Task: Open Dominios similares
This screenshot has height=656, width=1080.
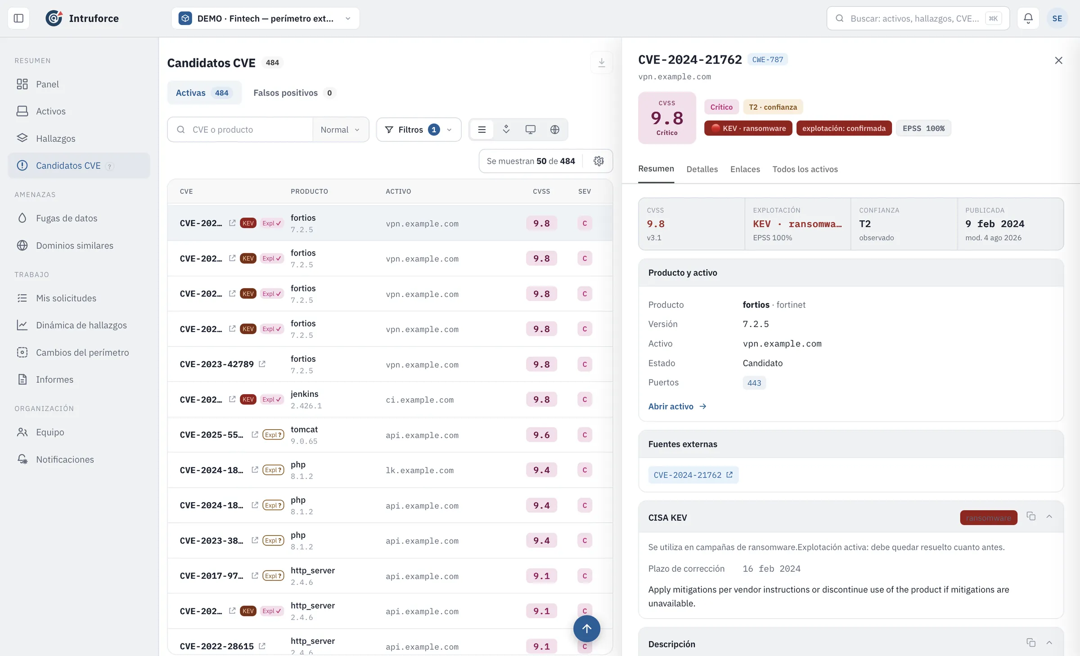Action: pos(79,245)
